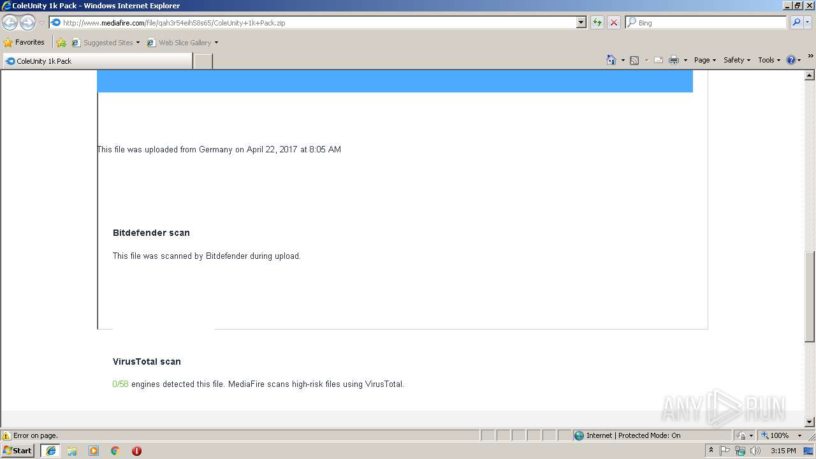This screenshot has width=816, height=459.
Task: Open the recent pages dropdown beside Forward
Action: click(x=41, y=23)
